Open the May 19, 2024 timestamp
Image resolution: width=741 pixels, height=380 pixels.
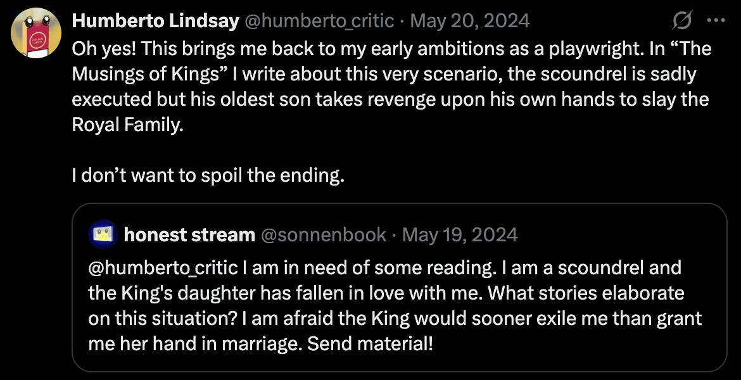coord(460,234)
